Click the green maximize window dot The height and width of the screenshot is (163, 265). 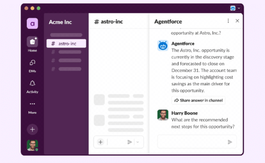[x=39, y=8]
